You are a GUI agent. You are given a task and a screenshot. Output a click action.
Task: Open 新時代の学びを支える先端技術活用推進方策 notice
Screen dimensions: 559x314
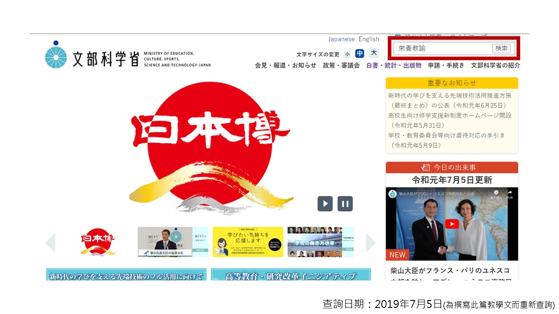pos(450,100)
